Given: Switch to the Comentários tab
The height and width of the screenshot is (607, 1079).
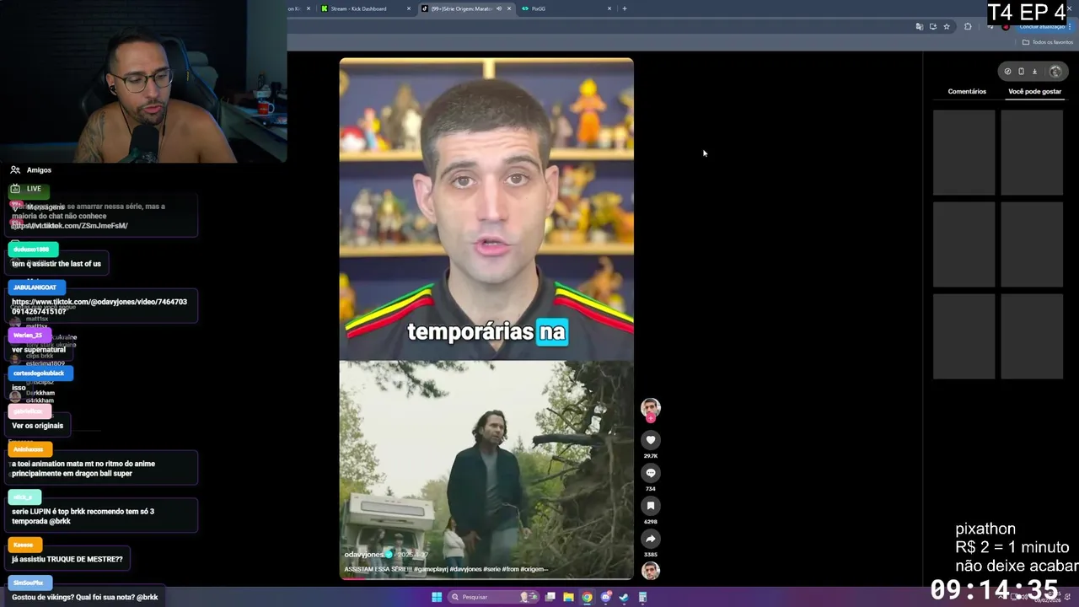Looking at the screenshot, I should point(967,91).
